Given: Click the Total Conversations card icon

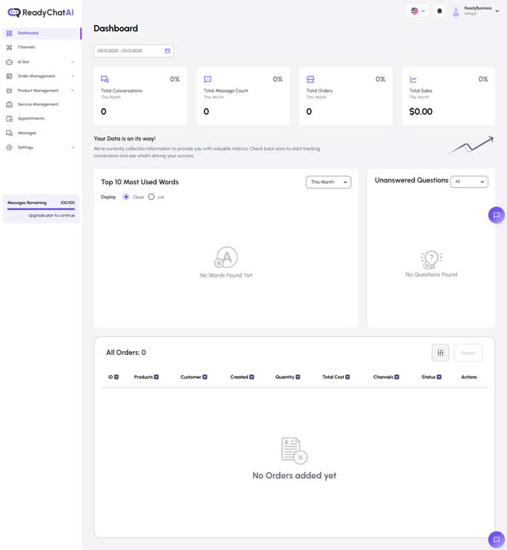Looking at the screenshot, I should click(105, 79).
